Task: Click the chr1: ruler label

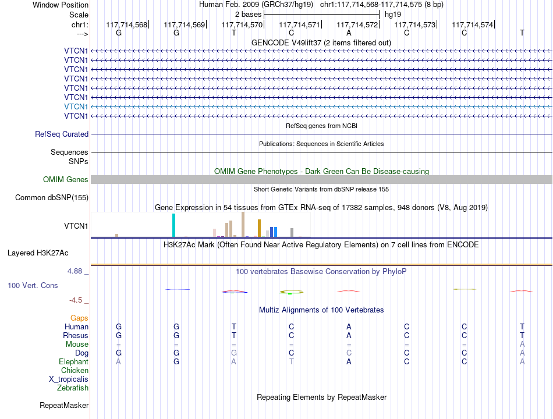Action: tap(80, 24)
